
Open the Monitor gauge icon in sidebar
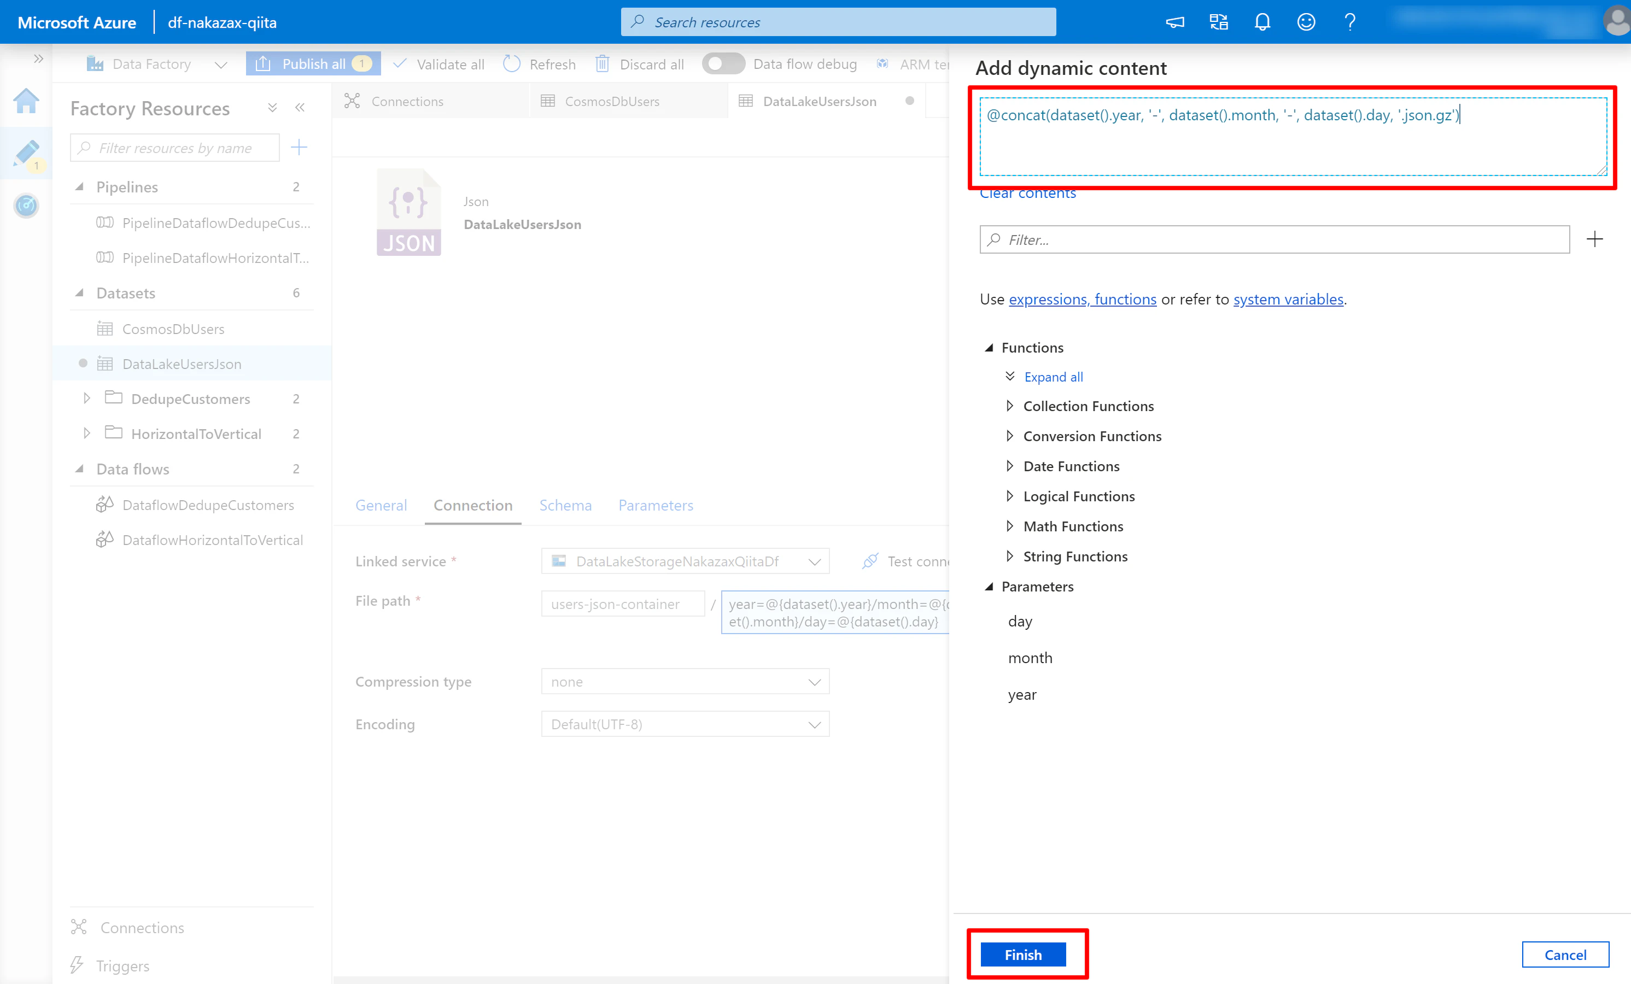[26, 205]
